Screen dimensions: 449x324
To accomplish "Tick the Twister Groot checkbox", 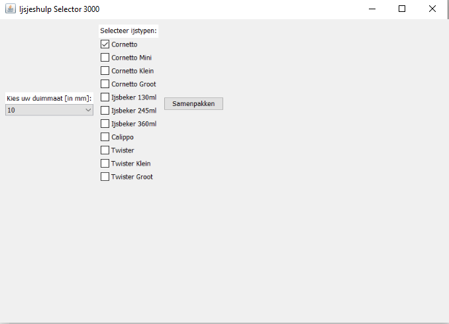I will (105, 176).
